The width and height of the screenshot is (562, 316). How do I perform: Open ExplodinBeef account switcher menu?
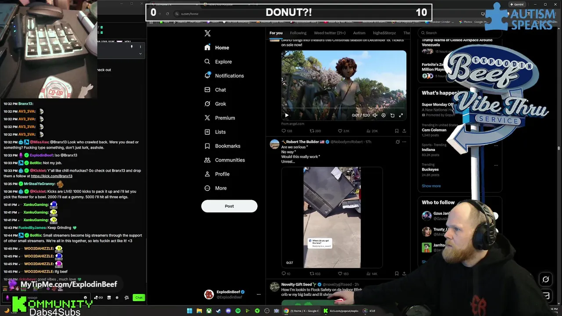tap(233, 294)
